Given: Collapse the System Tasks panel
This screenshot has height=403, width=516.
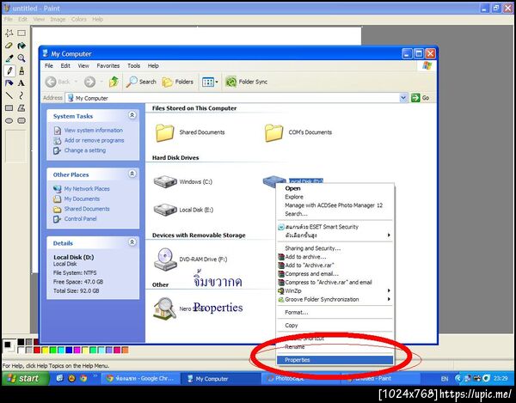Looking at the screenshot, I should tap(132, 115).
